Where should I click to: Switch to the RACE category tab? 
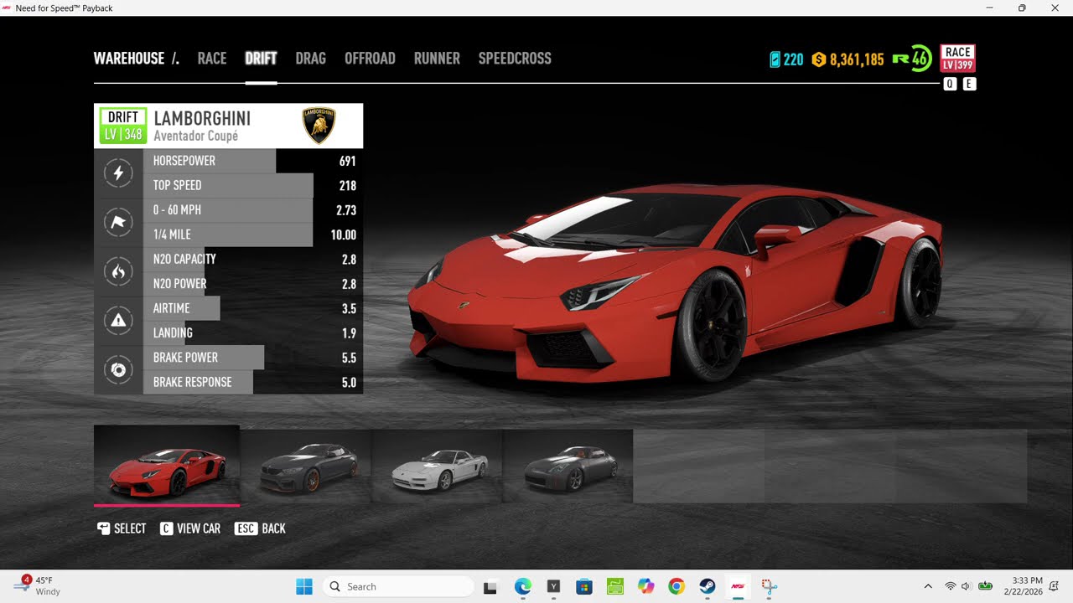212,59
